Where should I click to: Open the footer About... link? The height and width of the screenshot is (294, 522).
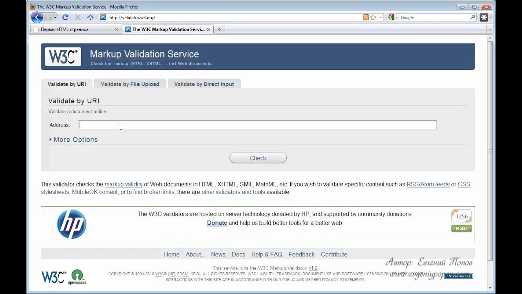(x=195, y=254)
